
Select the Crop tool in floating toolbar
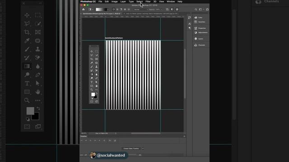[x=92, y=59]
